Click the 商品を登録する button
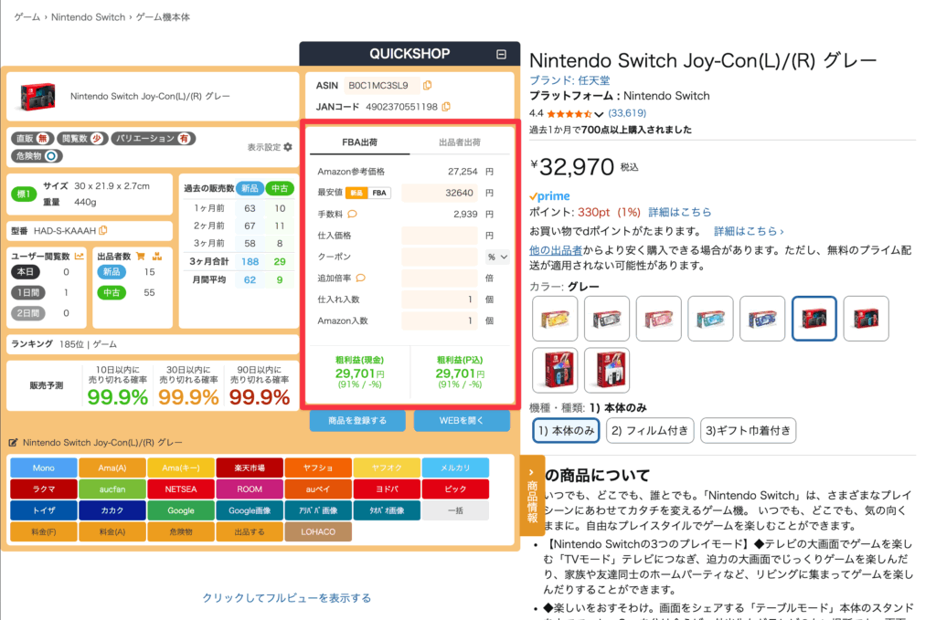This screenshot has width=936, height=620. 357,420
